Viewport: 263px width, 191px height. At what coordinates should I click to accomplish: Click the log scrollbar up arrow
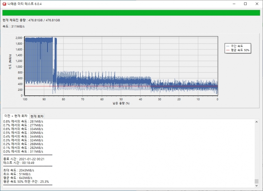256,122
